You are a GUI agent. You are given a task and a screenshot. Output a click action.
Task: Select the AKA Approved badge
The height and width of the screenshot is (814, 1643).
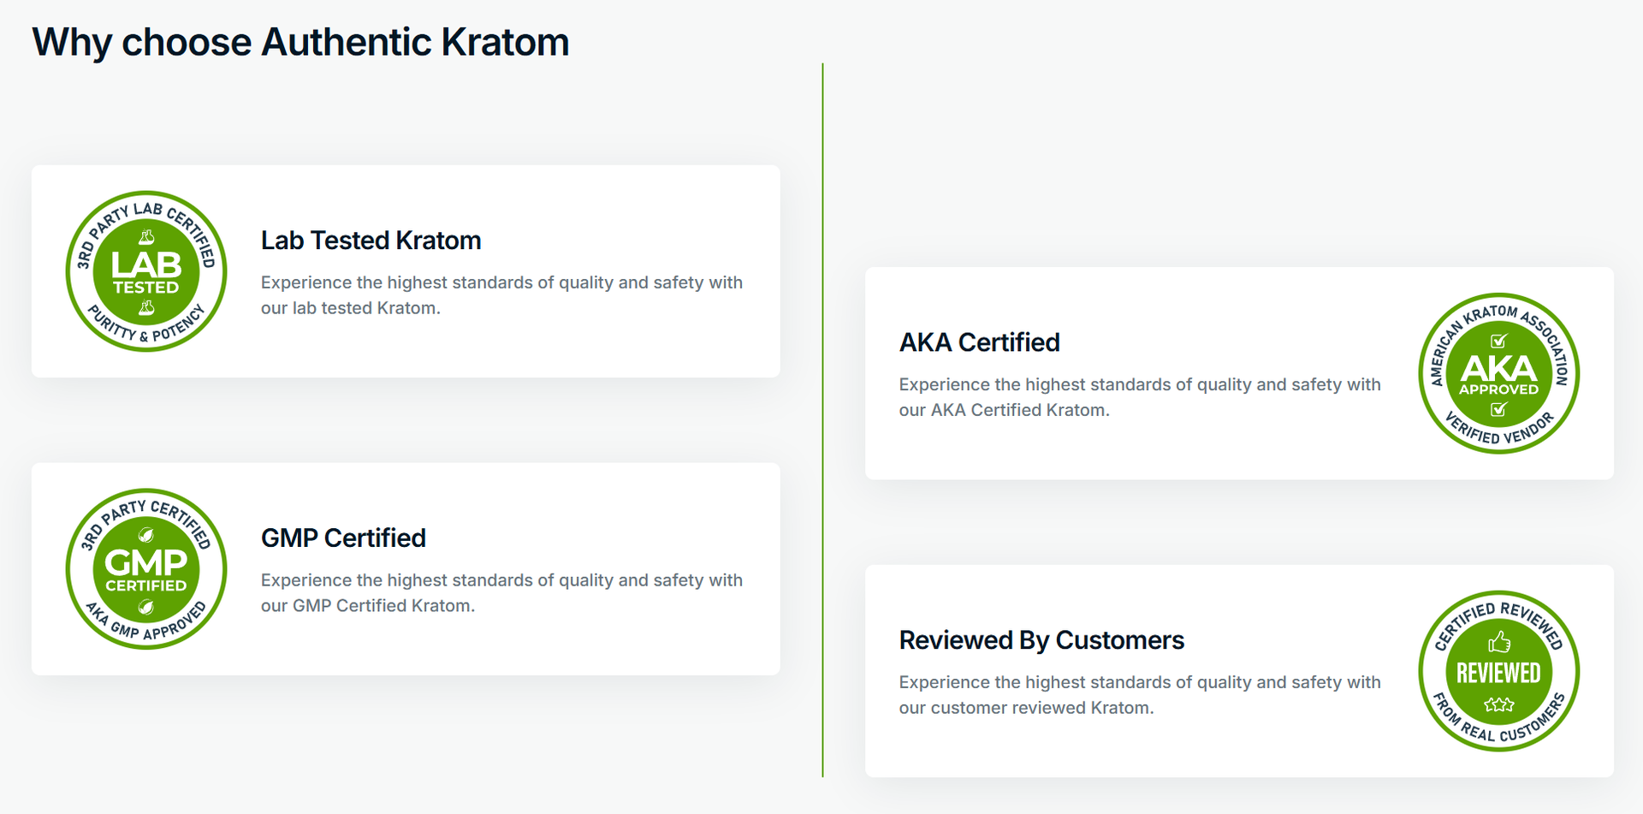1498,373
